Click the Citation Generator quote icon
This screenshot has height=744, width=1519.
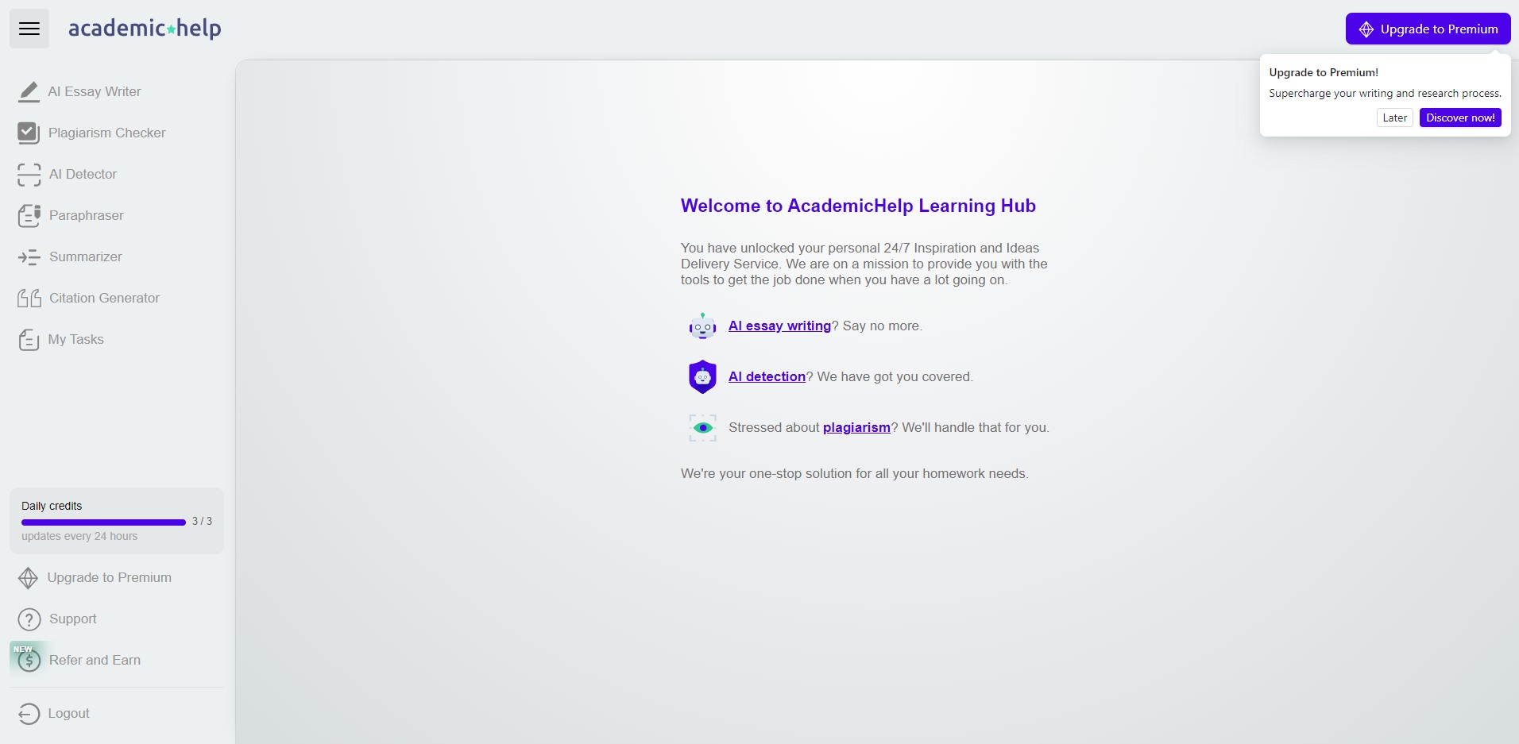tap(29, 299)
